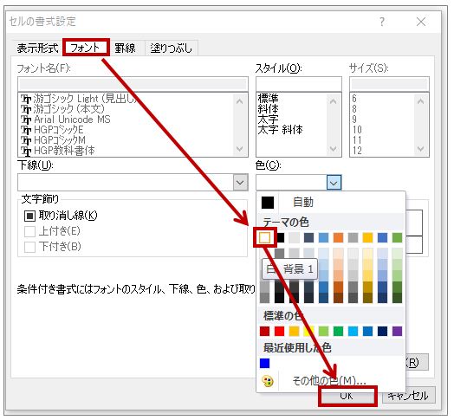
Task: Click the help question mark icon
Action: coord(382,22)
